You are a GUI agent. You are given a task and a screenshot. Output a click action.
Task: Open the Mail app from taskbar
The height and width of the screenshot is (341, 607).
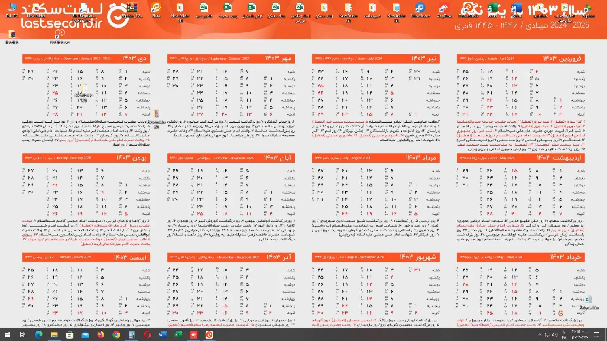[x=85, y=335]
